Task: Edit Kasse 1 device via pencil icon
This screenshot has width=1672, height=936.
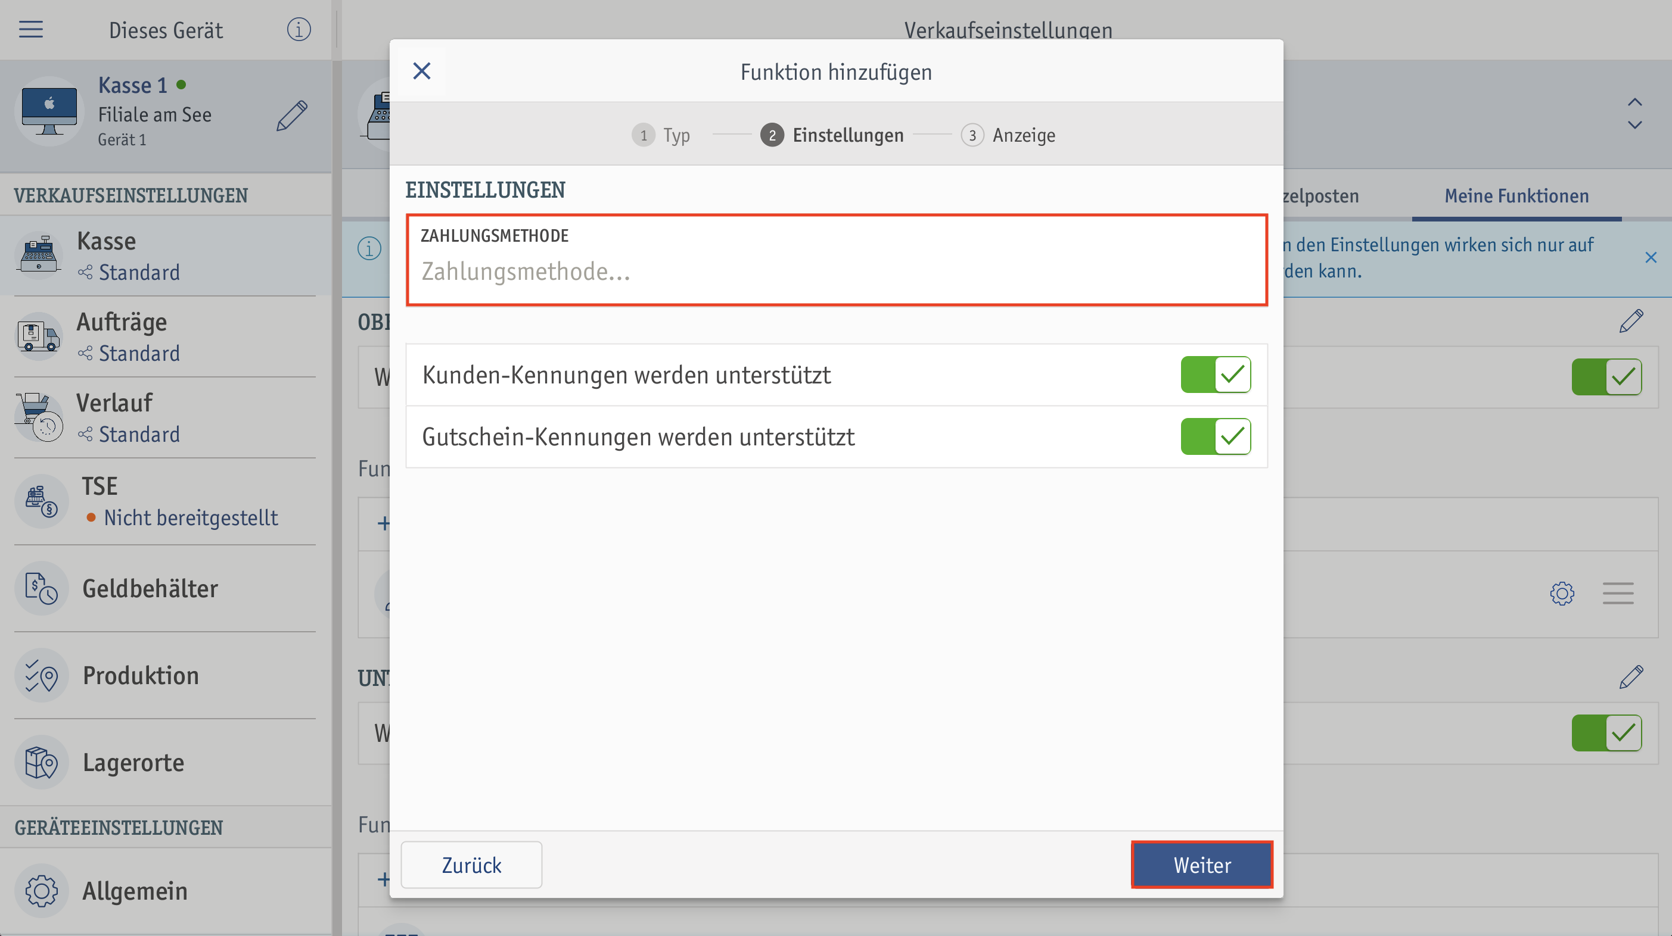Action: [291, 116]
